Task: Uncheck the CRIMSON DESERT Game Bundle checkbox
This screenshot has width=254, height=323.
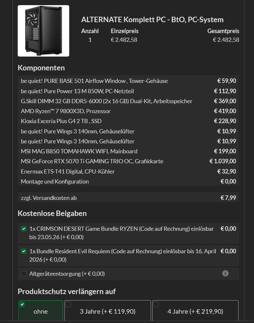Action: tap(24, 229)
